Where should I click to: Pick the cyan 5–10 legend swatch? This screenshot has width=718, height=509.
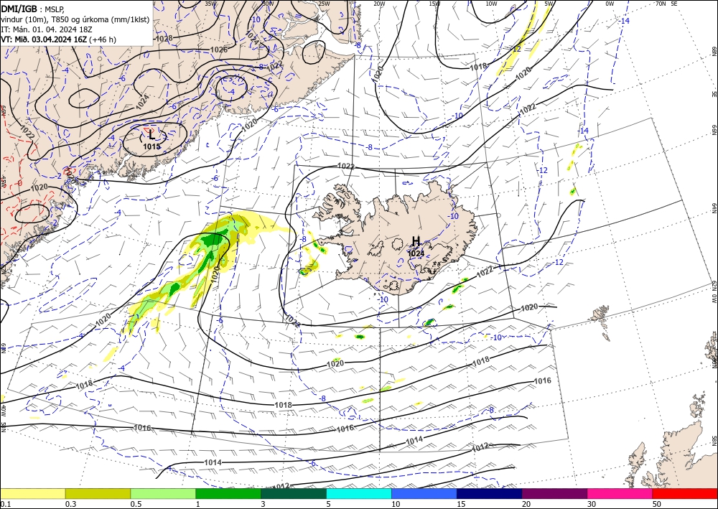point(359,493)
